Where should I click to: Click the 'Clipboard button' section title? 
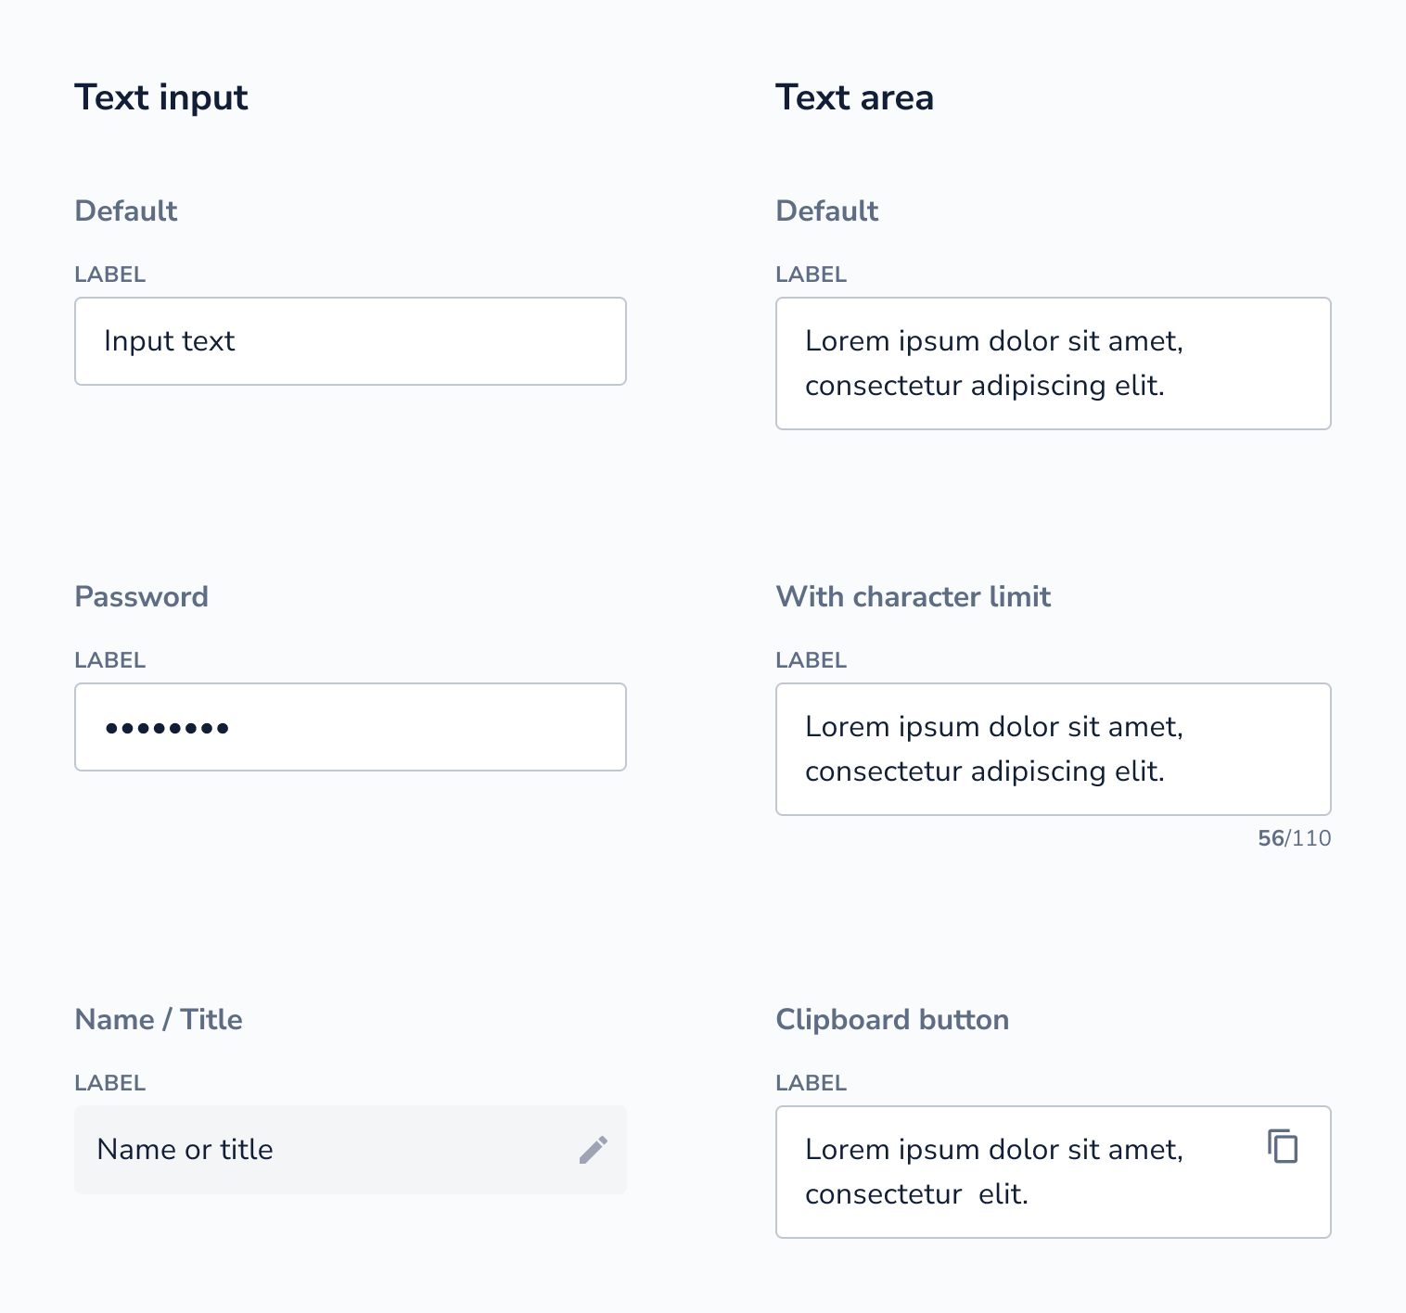pyautogui.click(x=892, y=1019)
